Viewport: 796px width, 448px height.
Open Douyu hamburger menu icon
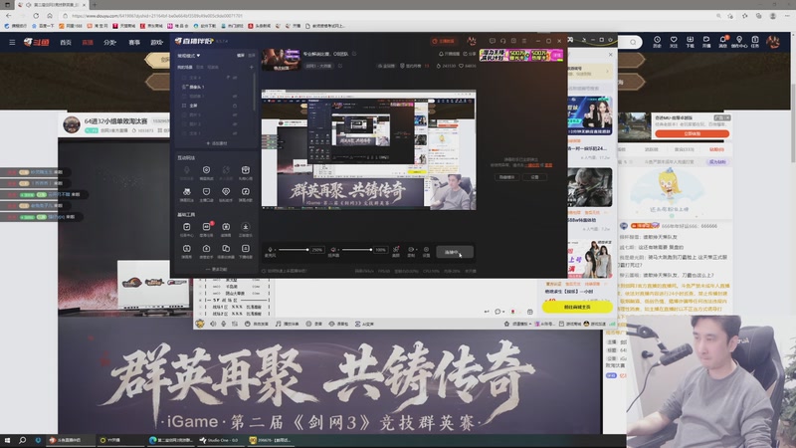pos(12,42)
